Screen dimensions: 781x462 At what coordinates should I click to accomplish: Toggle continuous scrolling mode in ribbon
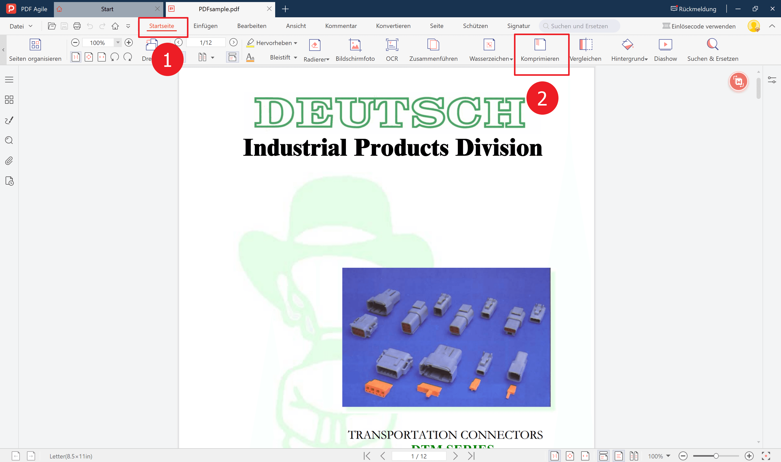coord(232,57)
